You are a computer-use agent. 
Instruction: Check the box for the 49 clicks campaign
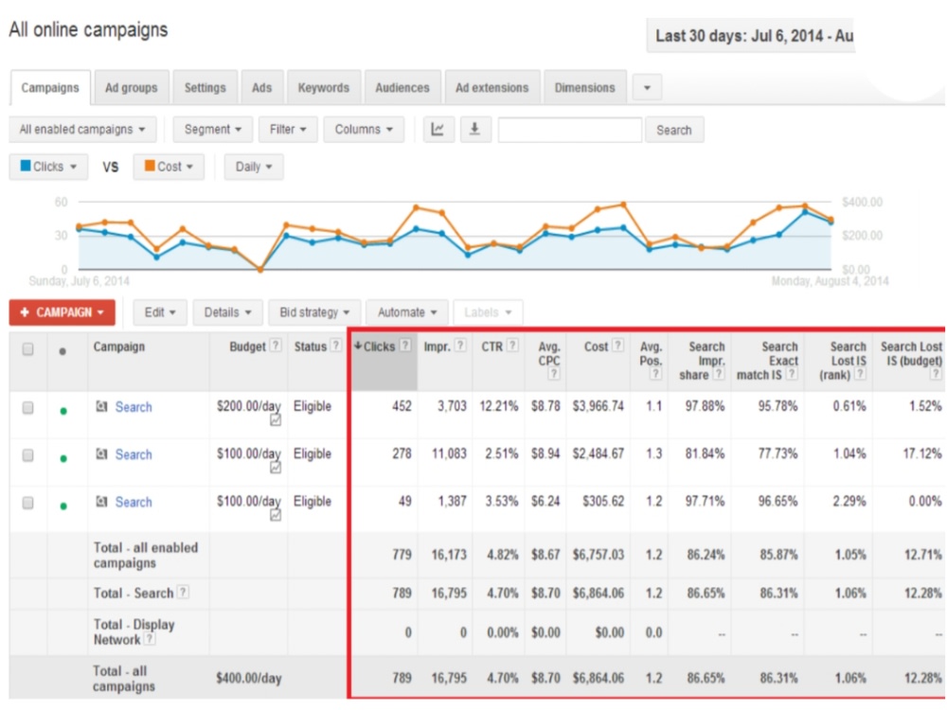27,503
